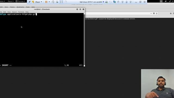Enter VMware full screen mode

point(61,2)
